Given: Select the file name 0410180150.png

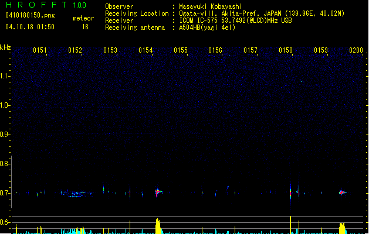Looking at the screenshot, I should (x=30, y=15).
